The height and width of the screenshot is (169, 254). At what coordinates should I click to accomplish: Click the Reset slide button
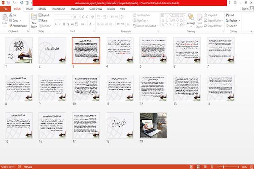click(x=43, y=21)
